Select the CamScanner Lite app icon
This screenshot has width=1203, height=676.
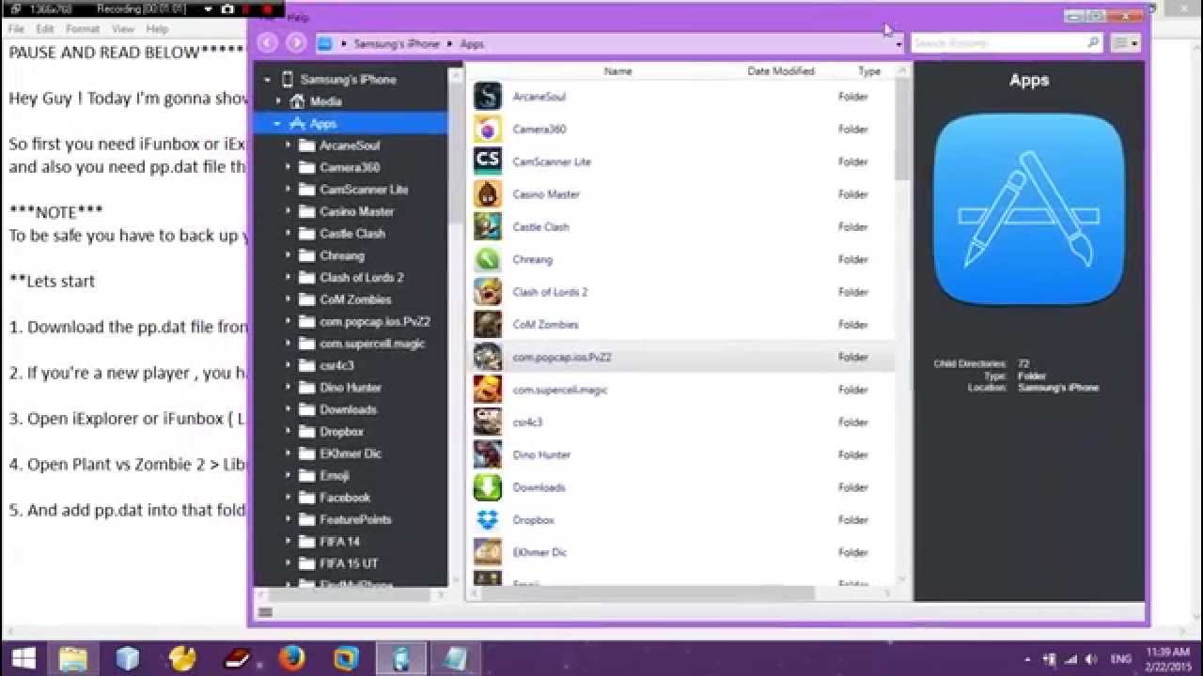(488, 161)
